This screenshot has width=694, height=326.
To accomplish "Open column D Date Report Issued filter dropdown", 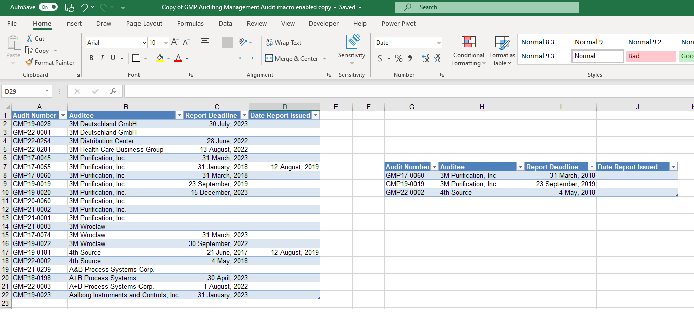I will tap(315, 115).
